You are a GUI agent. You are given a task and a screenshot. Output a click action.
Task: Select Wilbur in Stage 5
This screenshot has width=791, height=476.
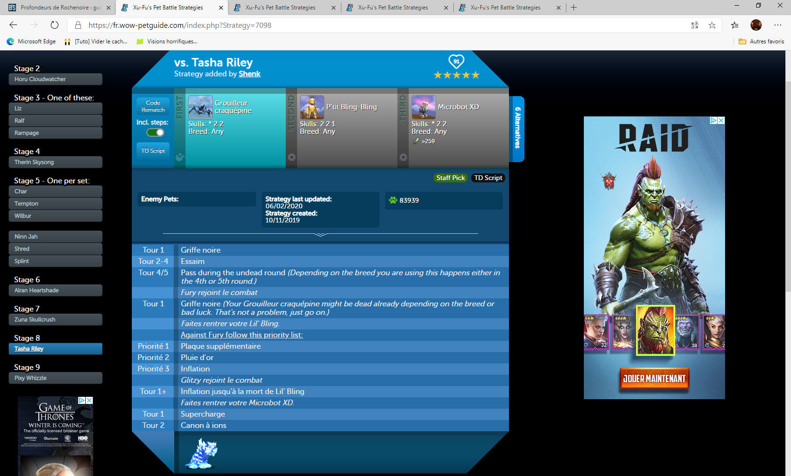pyautogui.click(x=56, y=216)
